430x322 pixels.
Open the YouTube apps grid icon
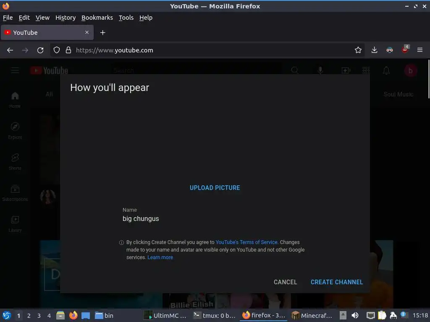click(x=366, y=70)
